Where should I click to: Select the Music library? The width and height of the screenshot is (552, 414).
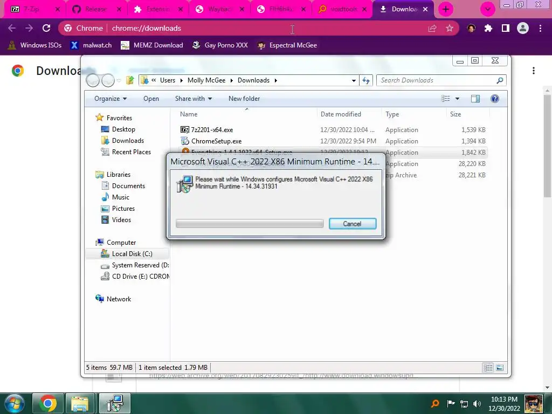click(115, 197)
